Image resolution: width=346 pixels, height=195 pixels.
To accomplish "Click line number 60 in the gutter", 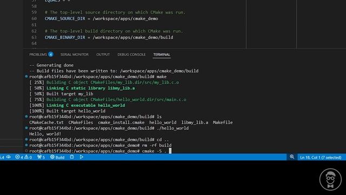I will (34, 18).
